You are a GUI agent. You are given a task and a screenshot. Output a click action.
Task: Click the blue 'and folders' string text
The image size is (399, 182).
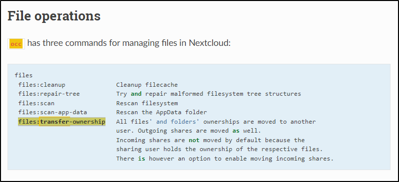(176, 122)
